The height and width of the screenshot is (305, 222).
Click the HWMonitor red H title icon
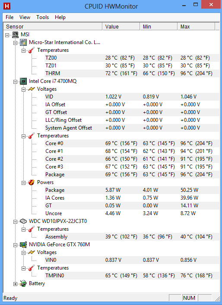tap(7, 6)
